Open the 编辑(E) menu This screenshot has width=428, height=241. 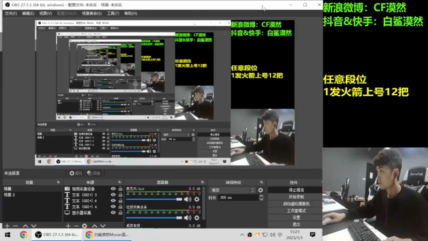[x=28, y=13]
